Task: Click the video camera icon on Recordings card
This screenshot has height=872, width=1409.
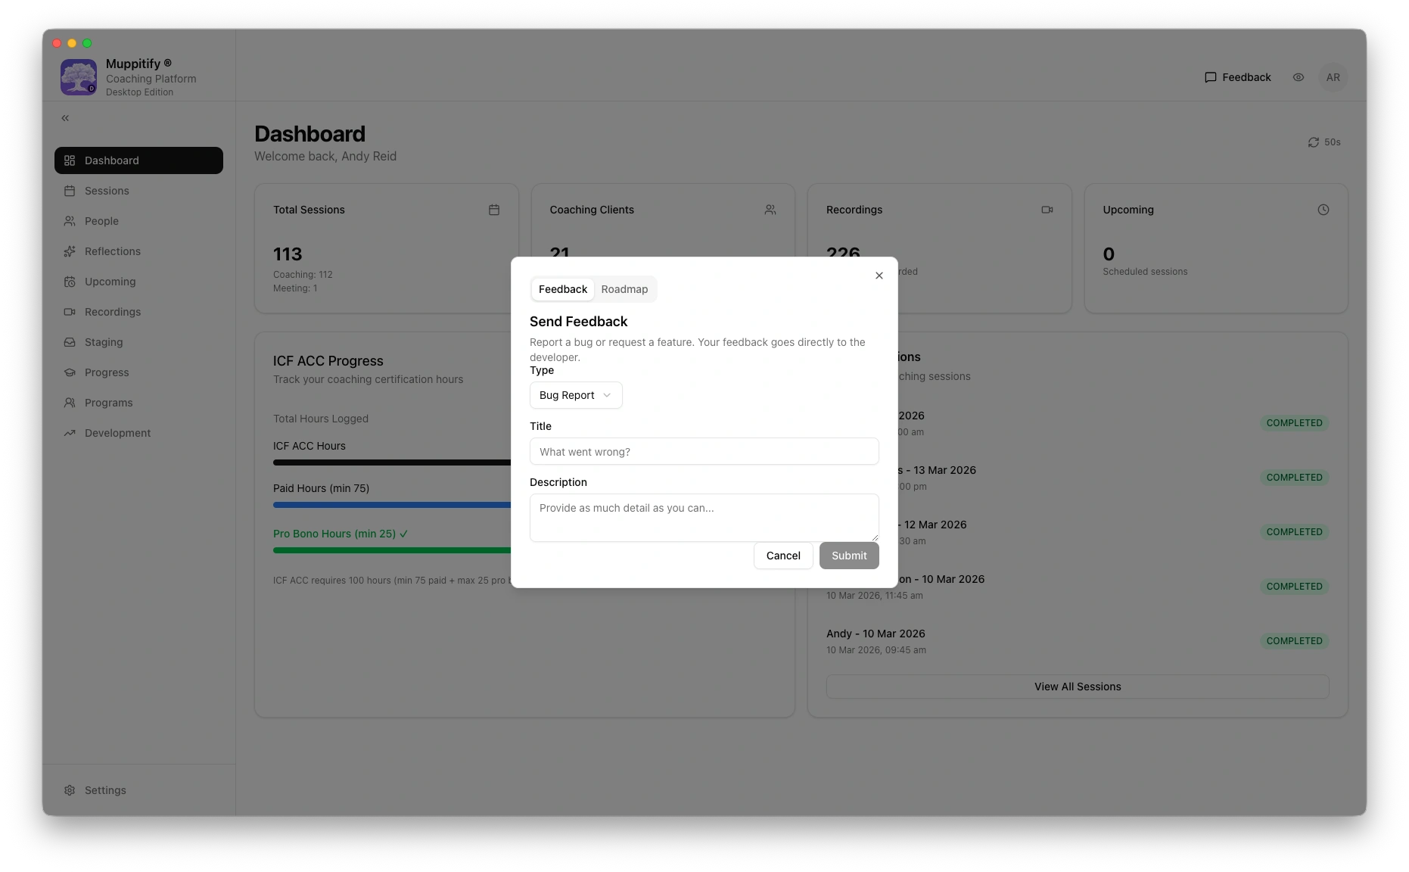Action: click(1047, 210)
